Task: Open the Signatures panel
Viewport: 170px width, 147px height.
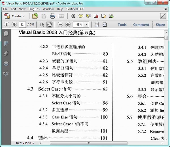Action: click(6, 73)
